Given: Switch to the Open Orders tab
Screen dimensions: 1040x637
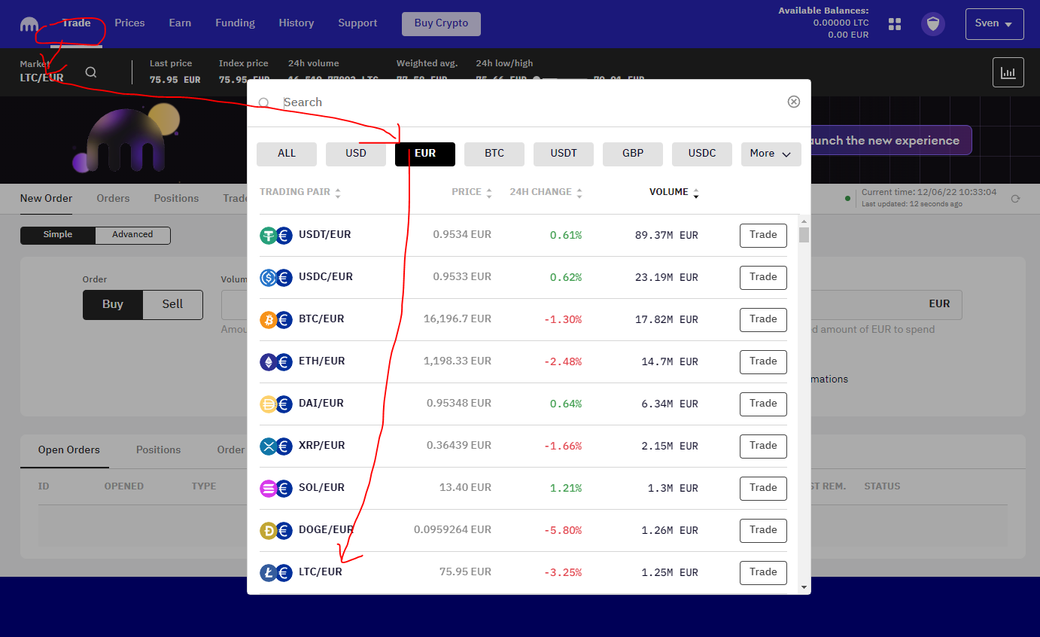Looking at the screenshot, I should 69,450.
